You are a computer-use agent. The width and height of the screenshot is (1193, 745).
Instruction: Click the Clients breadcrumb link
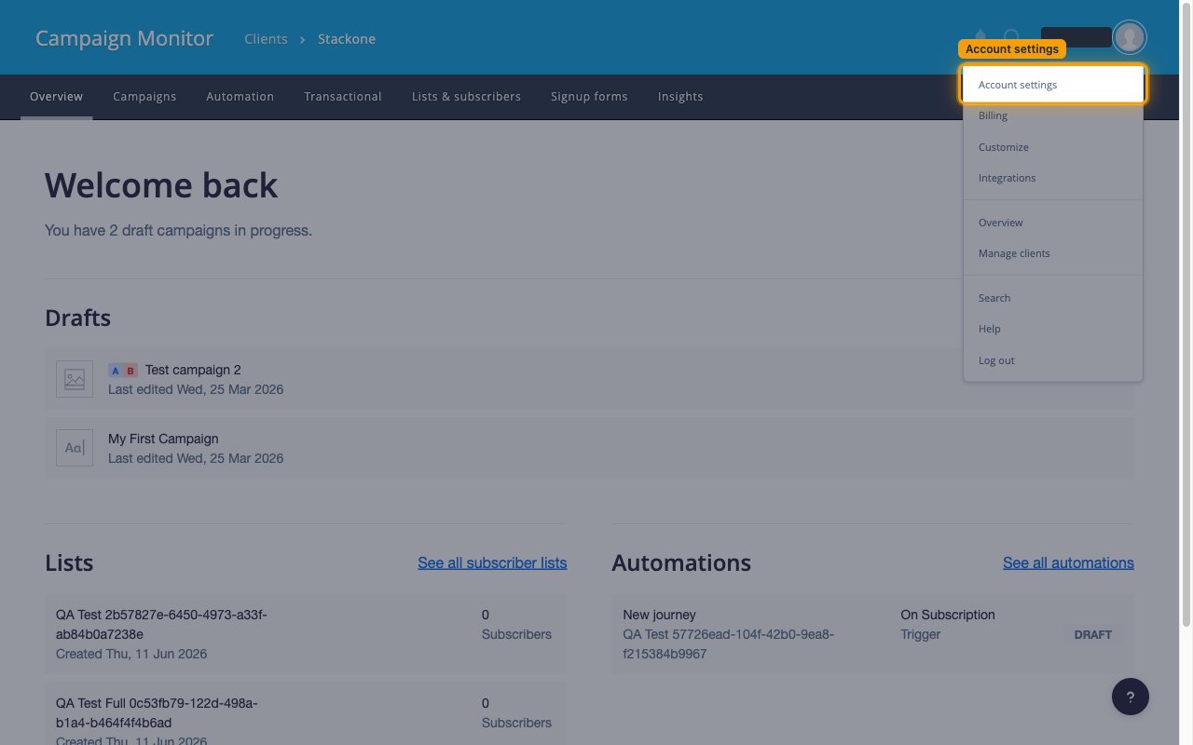pos(266,39)
